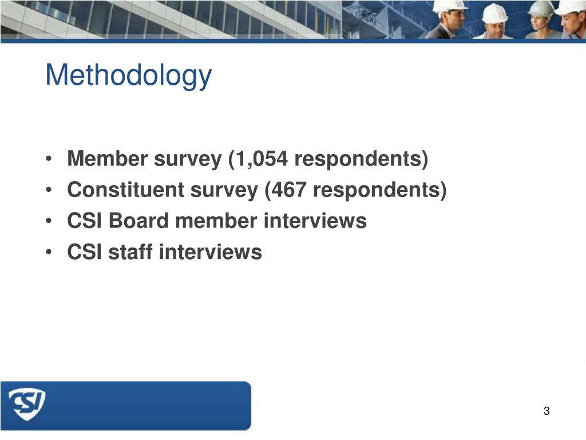
Task: Click the rightmost hardhat worker in header
Action: pos(572,19)
